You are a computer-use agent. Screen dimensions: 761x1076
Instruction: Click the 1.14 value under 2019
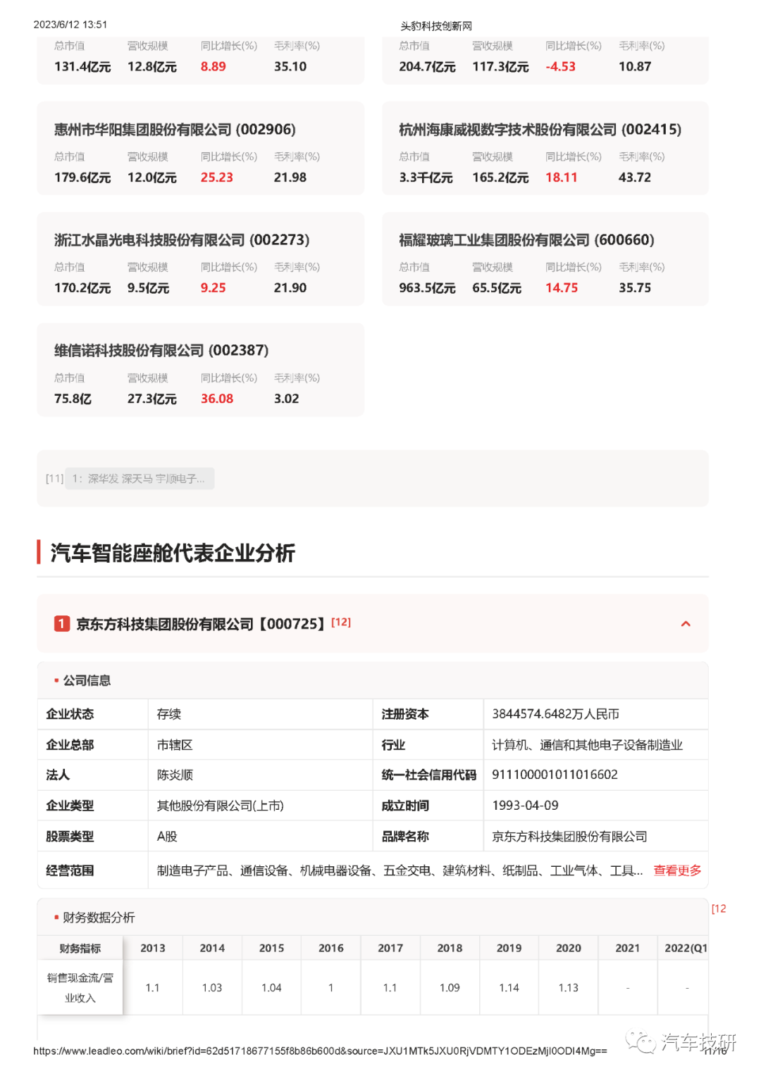pos(509,988)
